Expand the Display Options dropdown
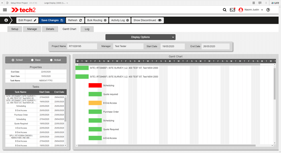This screenshot has height=153, width=281. (140, 37)
